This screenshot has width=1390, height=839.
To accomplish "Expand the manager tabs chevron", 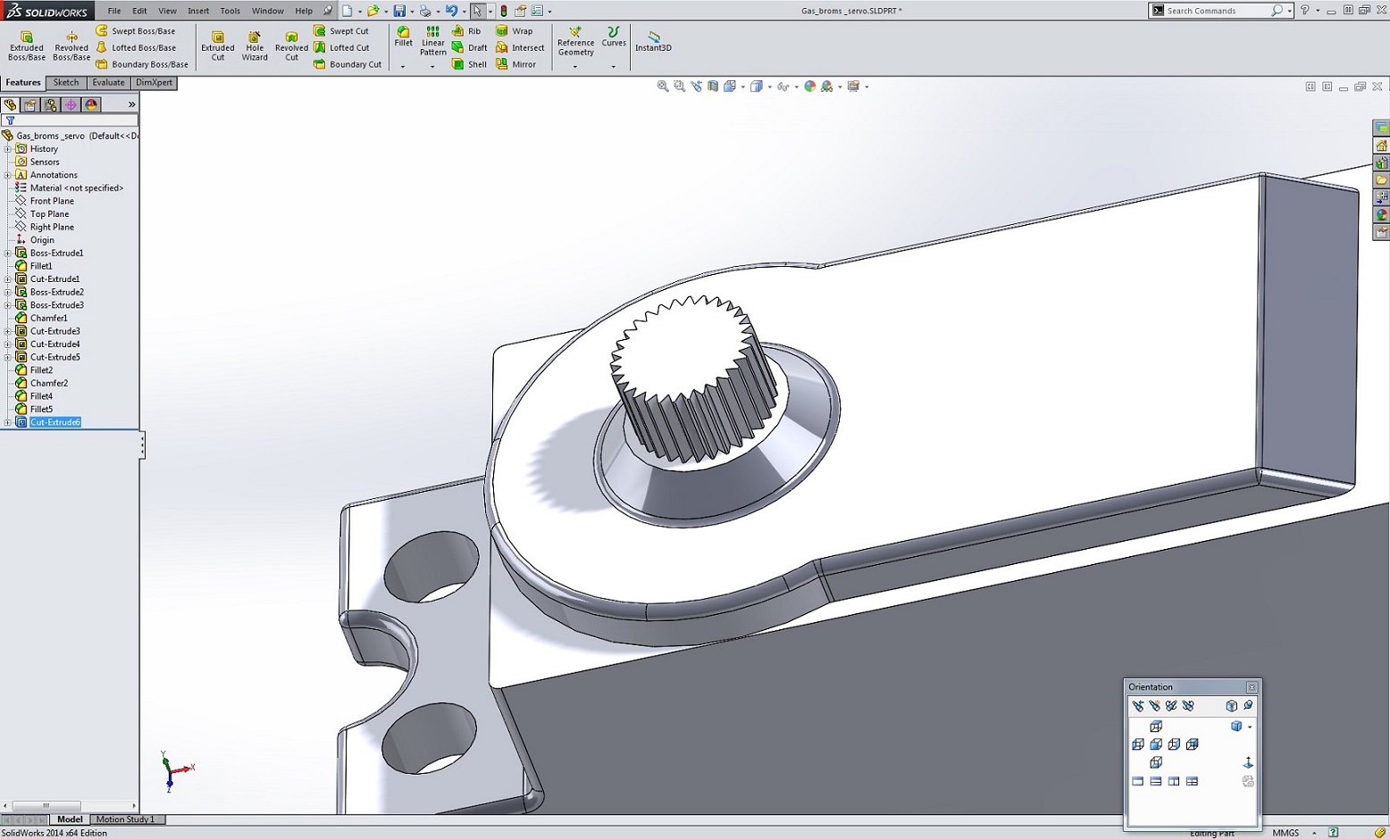I will 131,104.
